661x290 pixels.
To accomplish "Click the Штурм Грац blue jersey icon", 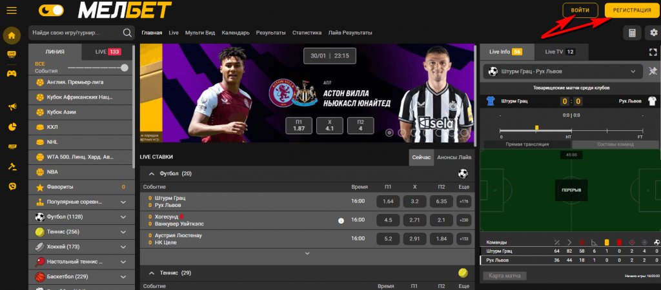I will (490, 101).
